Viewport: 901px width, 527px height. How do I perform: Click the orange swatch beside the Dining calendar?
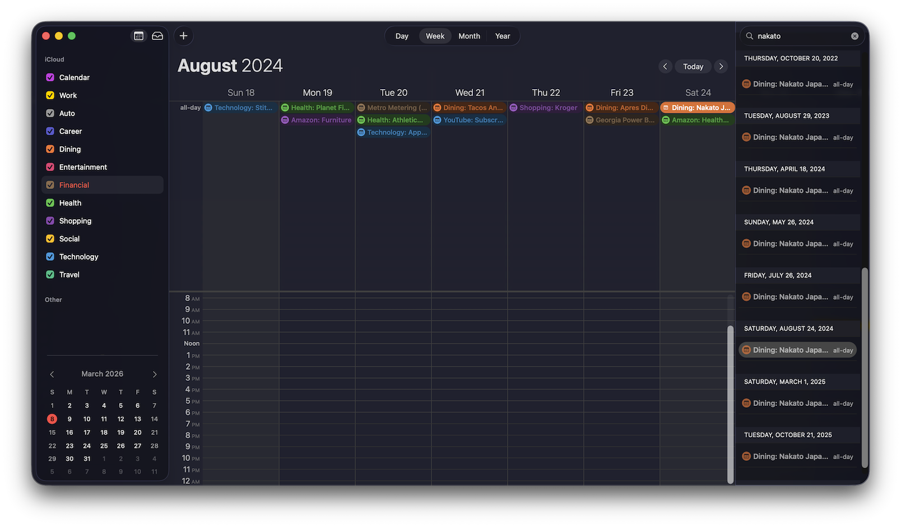pos(50,149)
